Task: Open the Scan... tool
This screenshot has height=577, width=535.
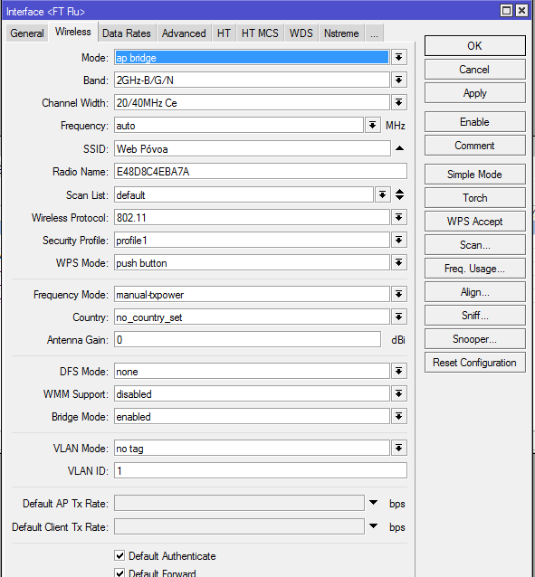Action: (x=475, y=245)
